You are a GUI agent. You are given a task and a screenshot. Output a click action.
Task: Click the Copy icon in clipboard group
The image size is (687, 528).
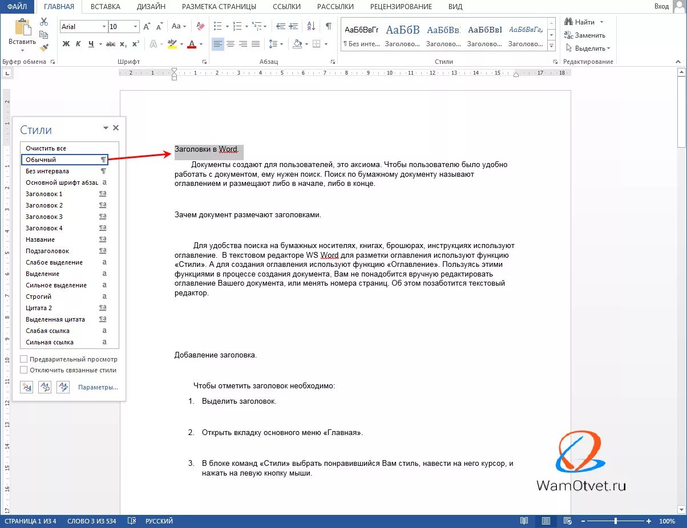44,35
